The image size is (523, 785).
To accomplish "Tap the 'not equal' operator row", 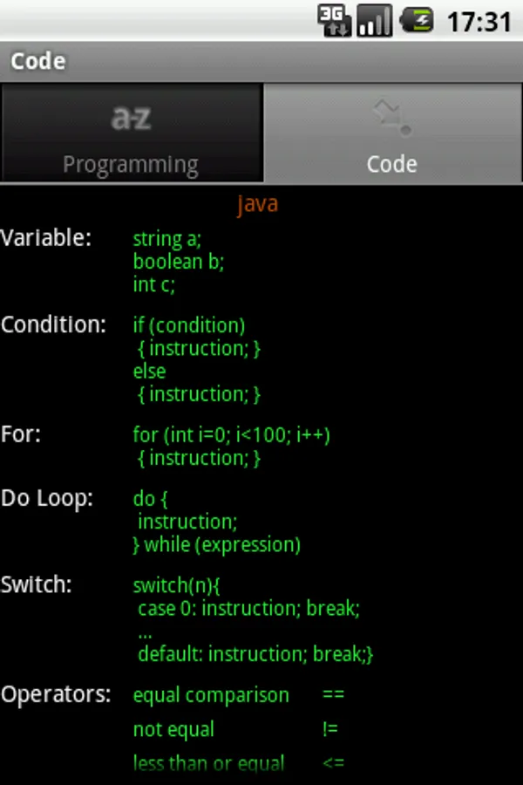I will 235,729.
